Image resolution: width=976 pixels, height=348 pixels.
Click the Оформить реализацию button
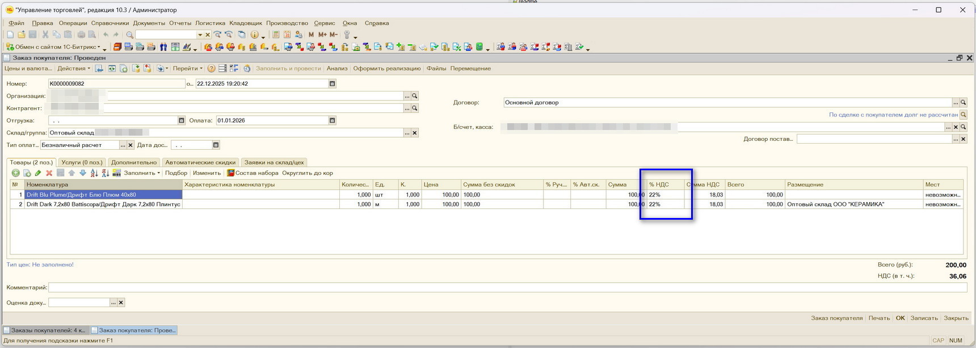(387, 69)
